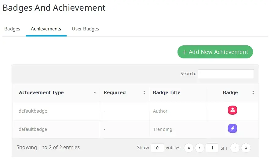
Task: Click the current page number box
Action: coord(212,148)
